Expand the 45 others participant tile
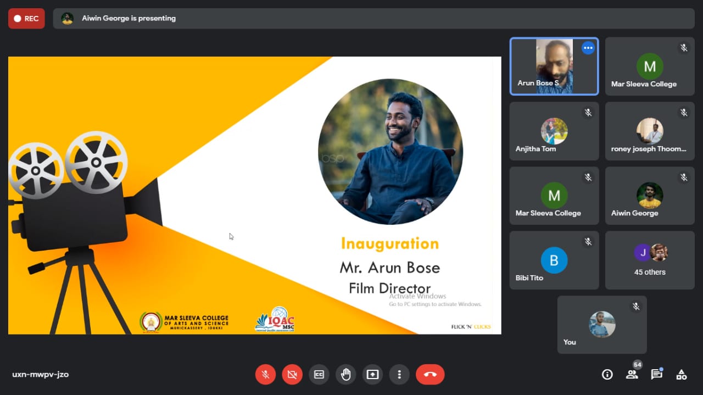Image resolution: width=703 pixels, height=395 pixels. click(x=650, y=260)
